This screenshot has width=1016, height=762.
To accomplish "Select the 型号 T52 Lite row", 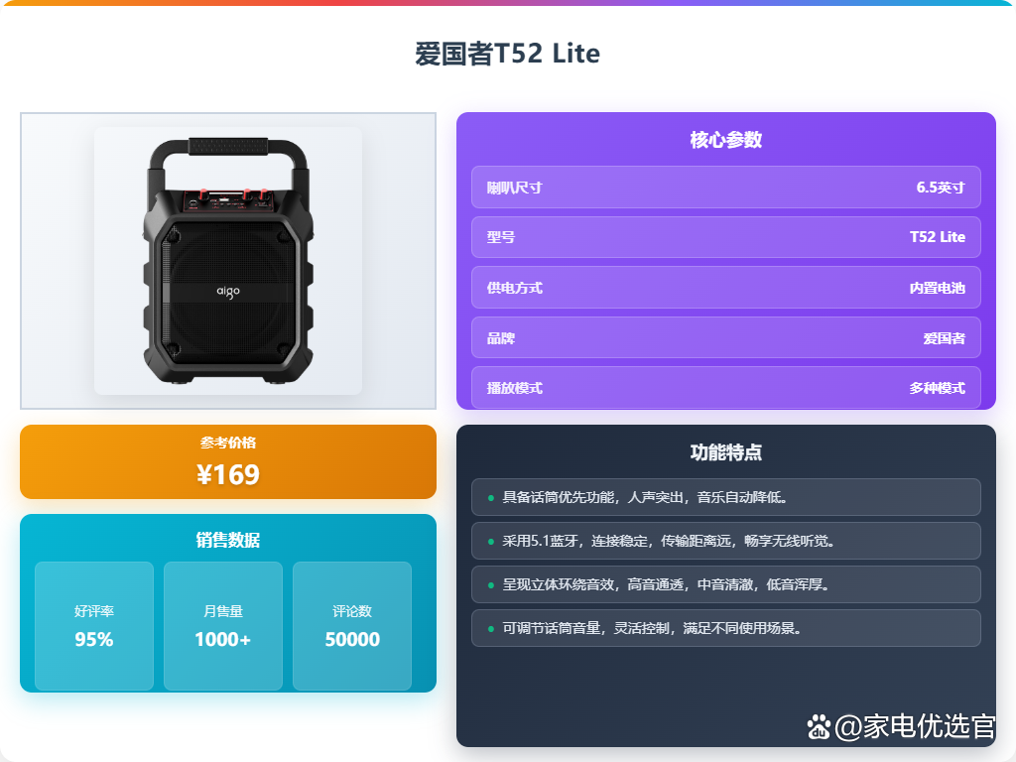I will (x=725, y=237).
